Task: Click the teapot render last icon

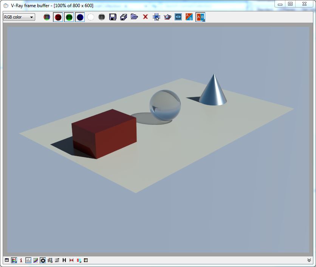Action: click(x=167, y=17)
